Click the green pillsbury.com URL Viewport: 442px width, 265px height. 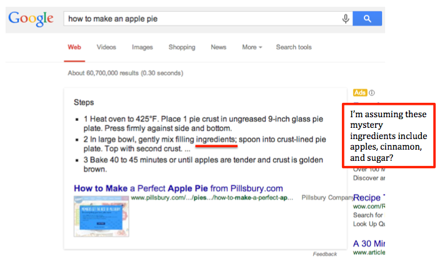coord(212,198)
